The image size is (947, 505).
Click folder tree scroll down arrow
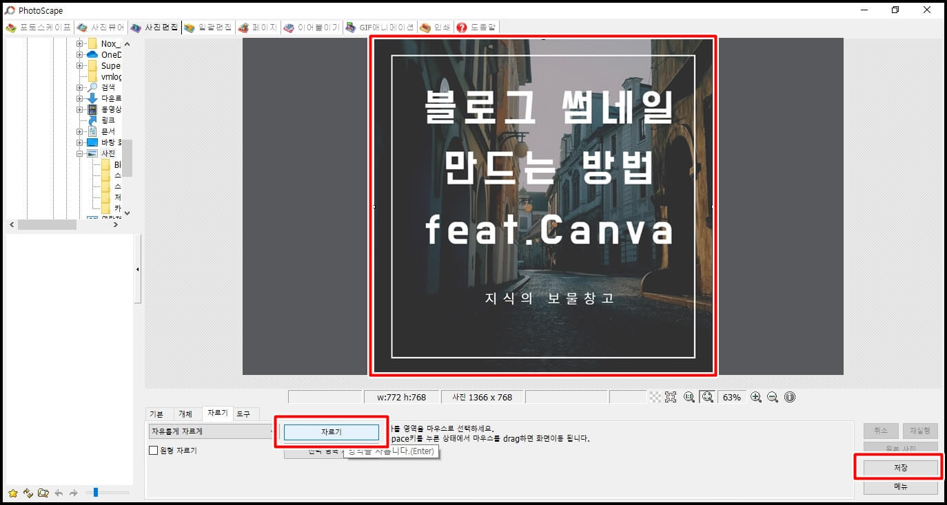tap(127, 213)
